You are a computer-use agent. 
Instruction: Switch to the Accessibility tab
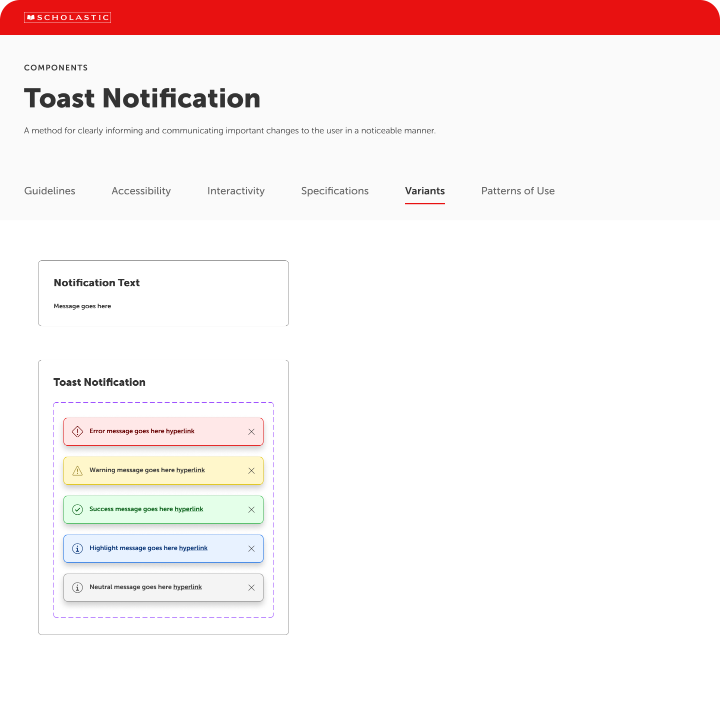click(x=141, y=191)
